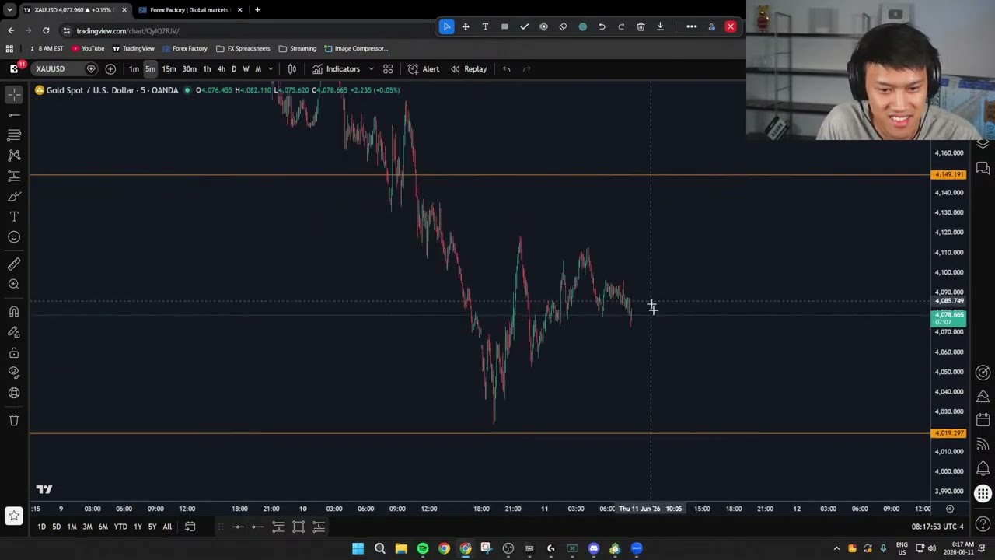995x560 pixels.
Task: Select the 4h timeframe
Action: click(221, 68)
